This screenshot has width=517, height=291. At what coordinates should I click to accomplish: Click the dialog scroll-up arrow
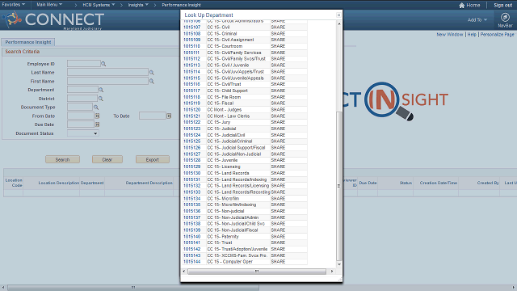pos(339,23)
